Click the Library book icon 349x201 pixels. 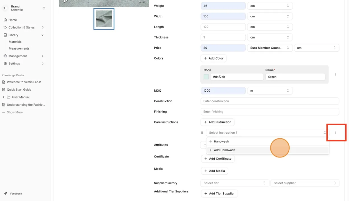pyautogui.click(x=5, y=35)
